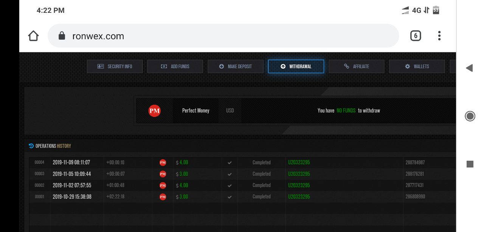The image size is (484, 232).
Task: Click account U20323295 in row 00001
Action: coord(299,197)
